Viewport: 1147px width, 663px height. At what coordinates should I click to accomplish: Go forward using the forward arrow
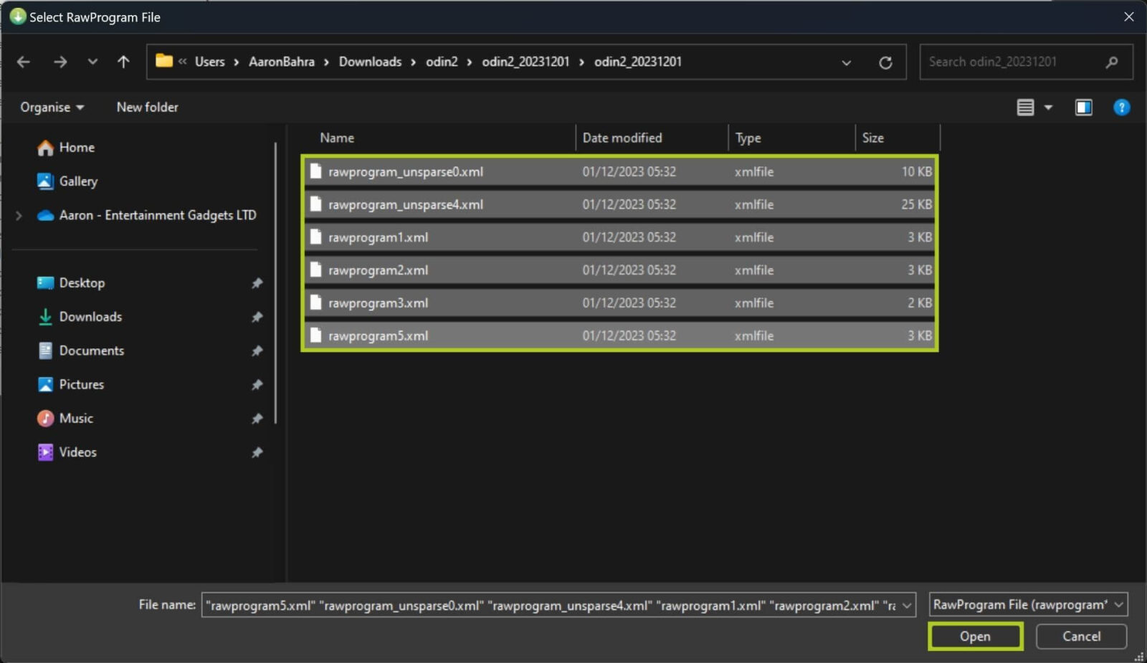[60, 62]
